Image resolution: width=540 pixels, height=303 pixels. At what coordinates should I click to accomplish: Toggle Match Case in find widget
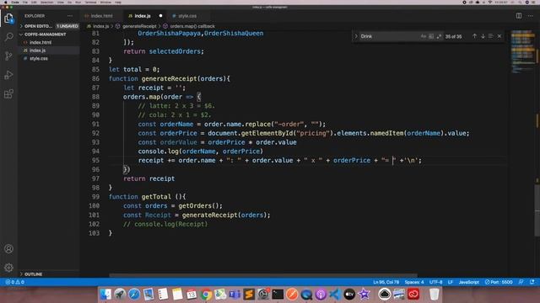(x=424, y=36)
